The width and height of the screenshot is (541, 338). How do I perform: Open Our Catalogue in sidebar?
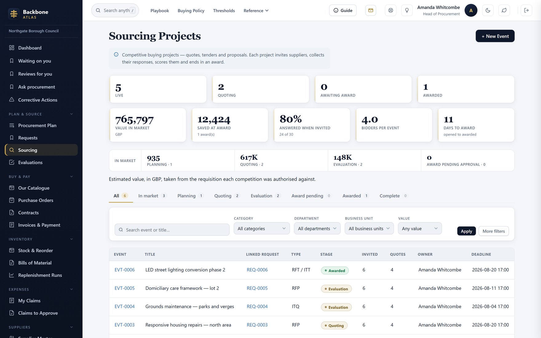(41, 188)
